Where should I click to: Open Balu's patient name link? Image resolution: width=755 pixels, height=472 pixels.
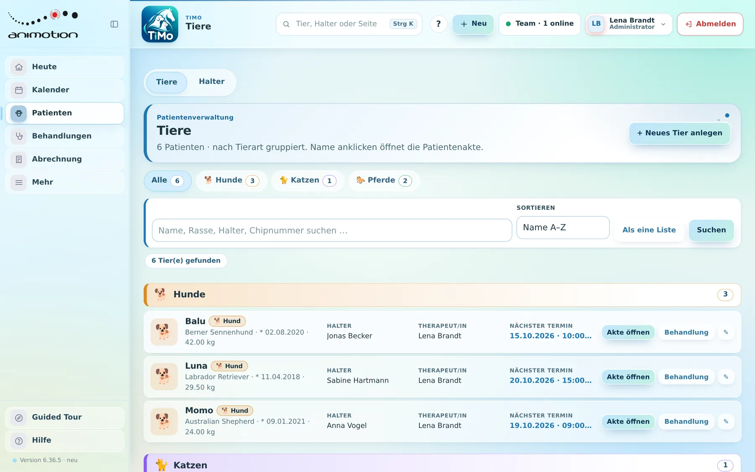click(x=195, y=321)
